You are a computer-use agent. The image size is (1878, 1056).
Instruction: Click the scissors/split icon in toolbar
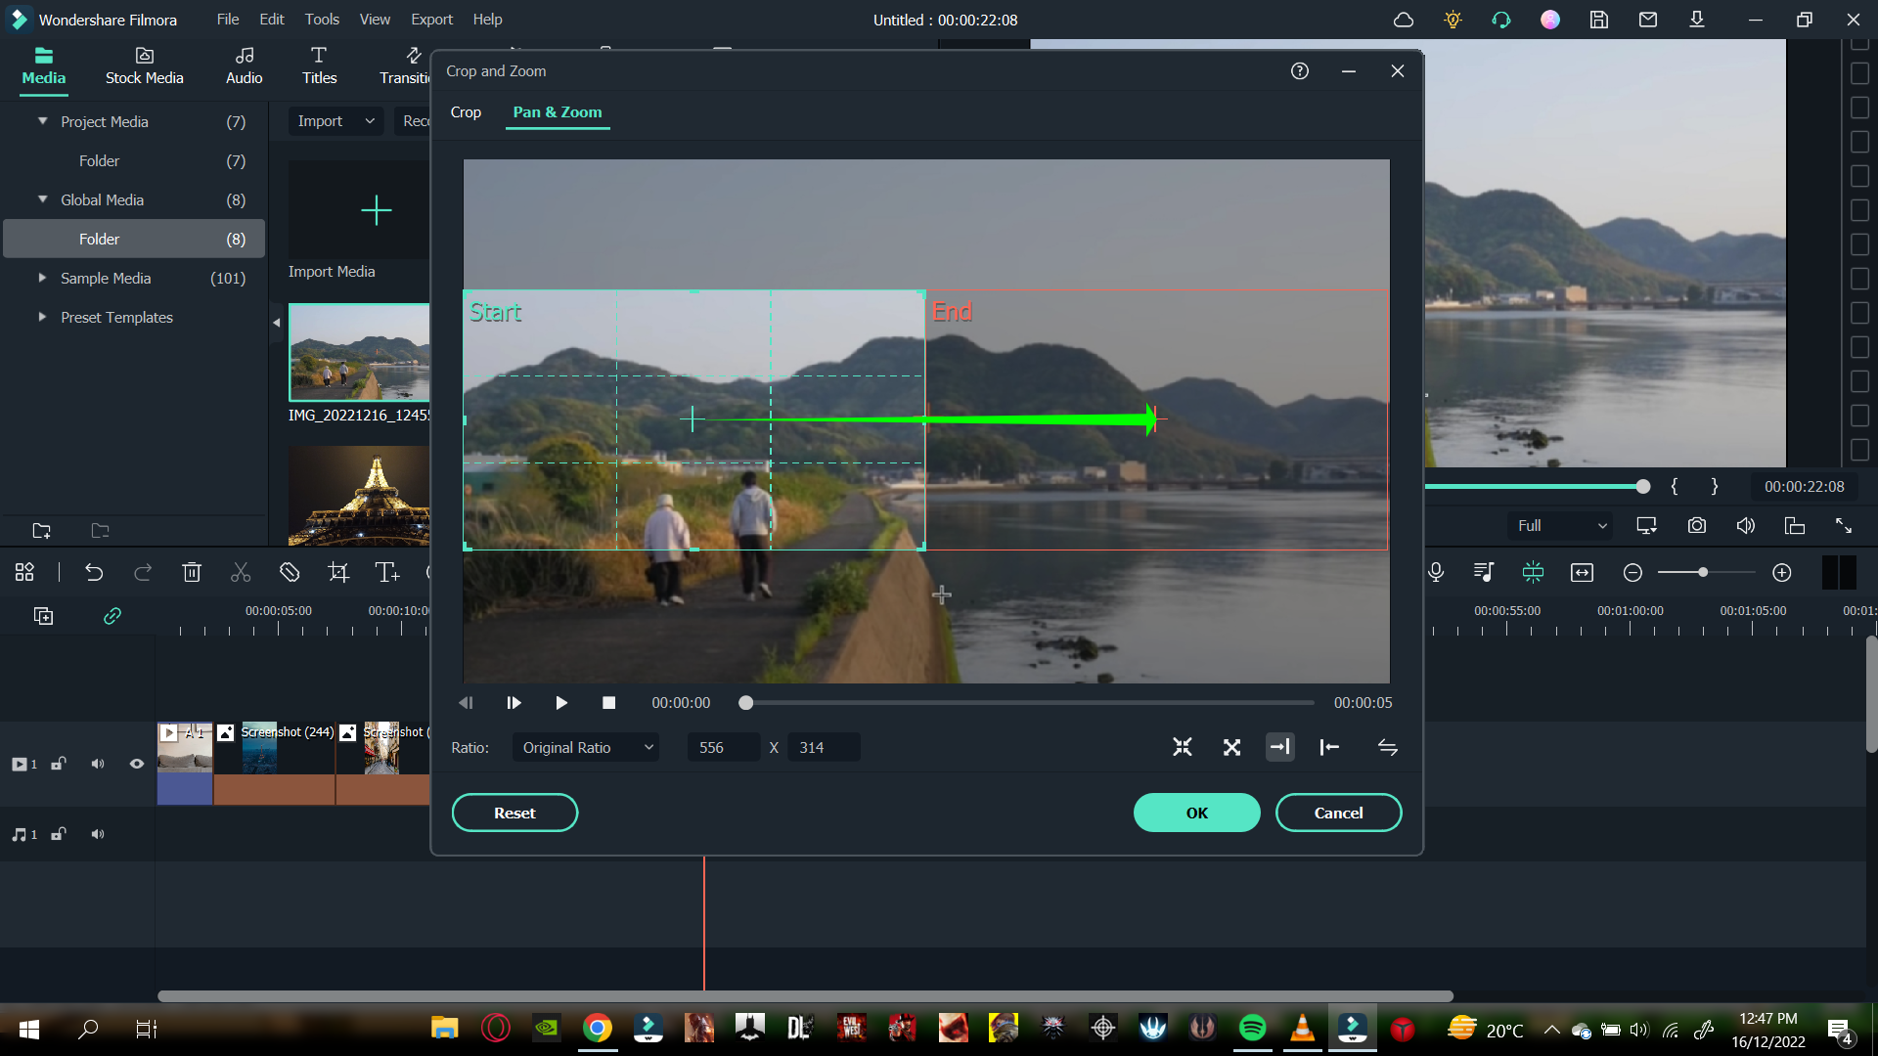point(240,571)
